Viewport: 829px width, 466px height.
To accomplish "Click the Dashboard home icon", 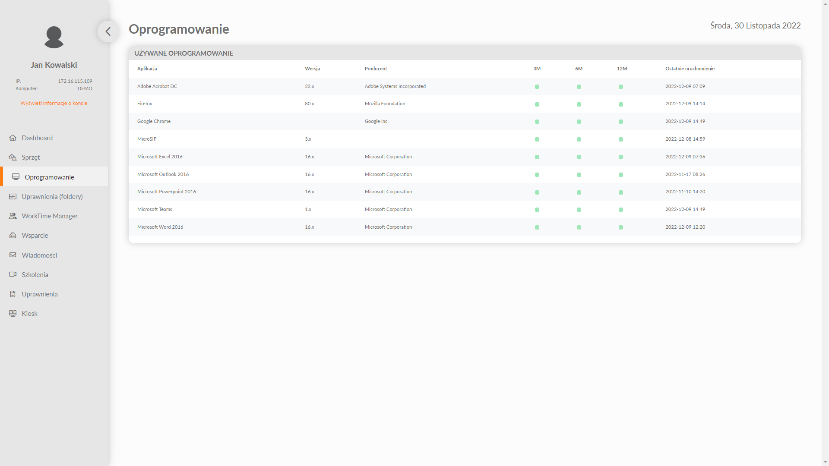I will [x=13, y=138].
